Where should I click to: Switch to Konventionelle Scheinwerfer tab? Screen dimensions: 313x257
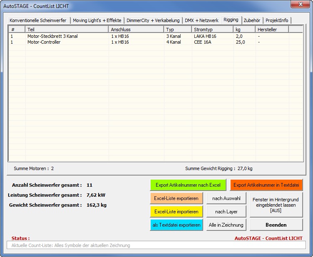tap(38, 20)
